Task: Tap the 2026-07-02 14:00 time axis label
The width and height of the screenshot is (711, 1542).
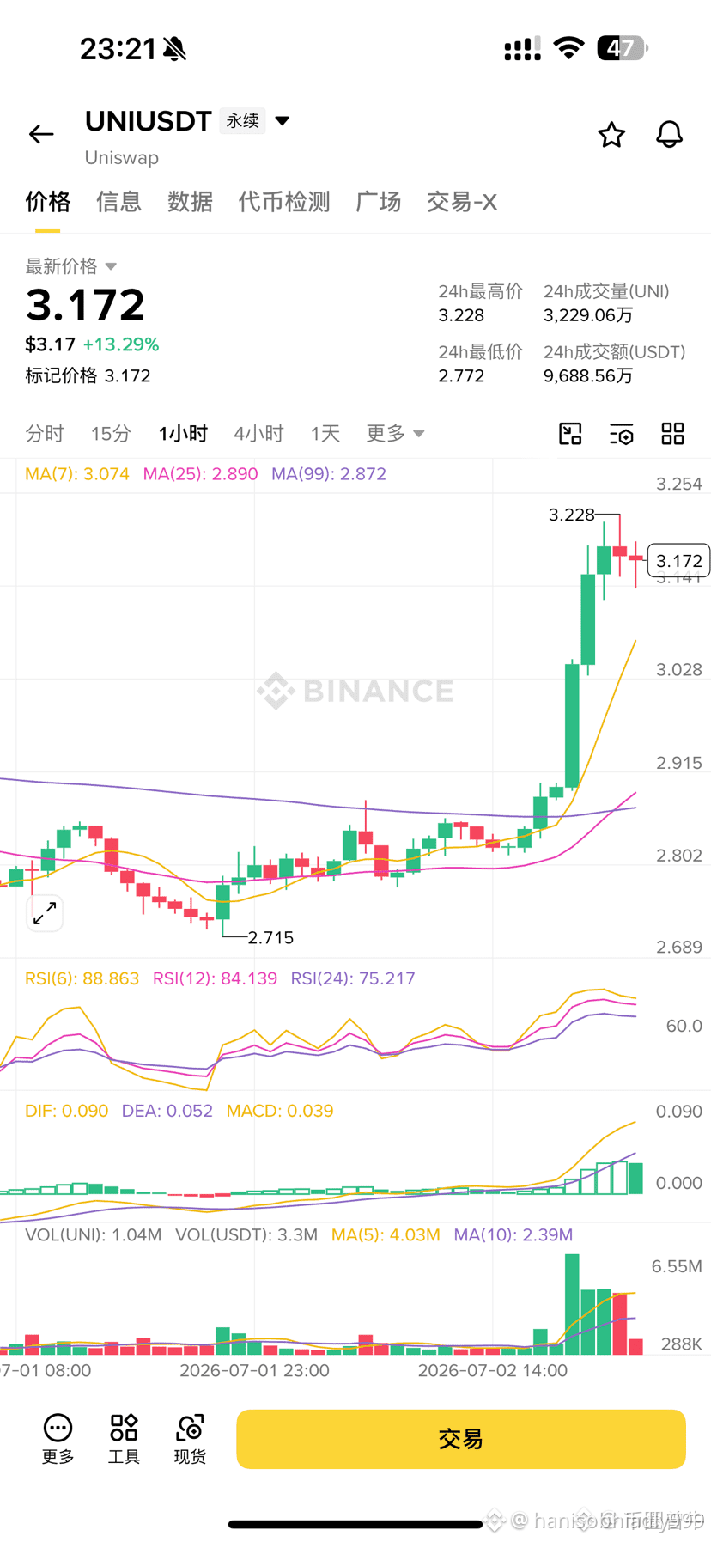Action: [x=492, y=1370]
